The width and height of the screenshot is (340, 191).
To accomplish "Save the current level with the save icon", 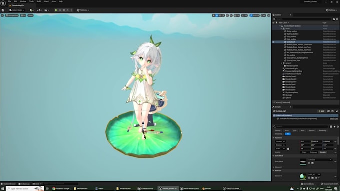I will click(x=3, y=10).
